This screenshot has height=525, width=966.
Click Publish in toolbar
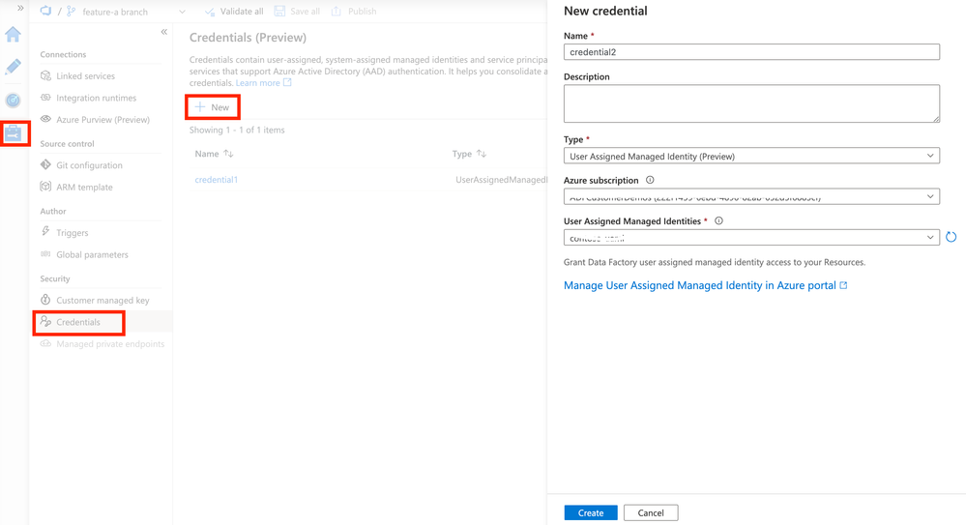pos(354,11)
